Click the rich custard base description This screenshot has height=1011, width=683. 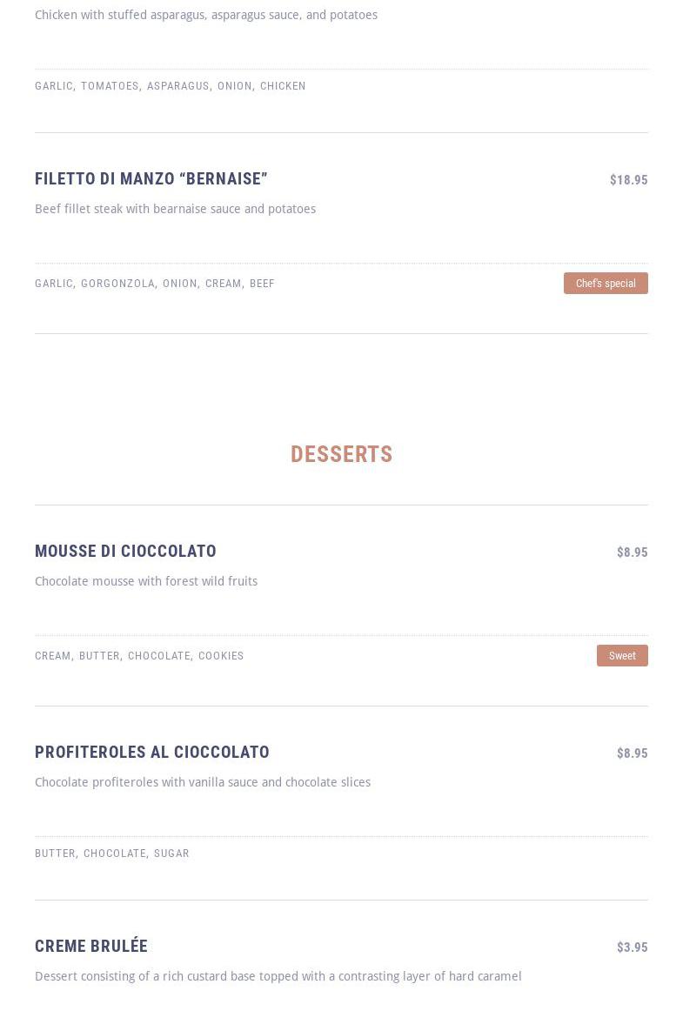pos(278,977)
